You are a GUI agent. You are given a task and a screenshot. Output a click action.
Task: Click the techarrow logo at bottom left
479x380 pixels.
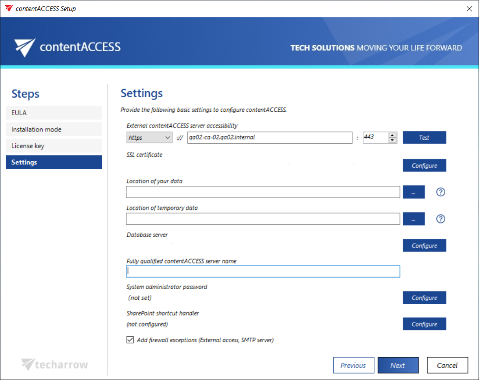[x=55, y=364]
